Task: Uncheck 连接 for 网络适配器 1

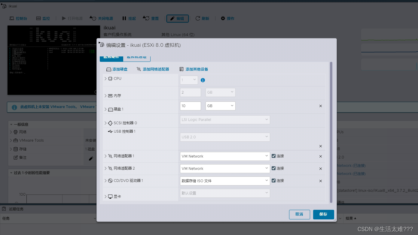Action: (273, 156)
